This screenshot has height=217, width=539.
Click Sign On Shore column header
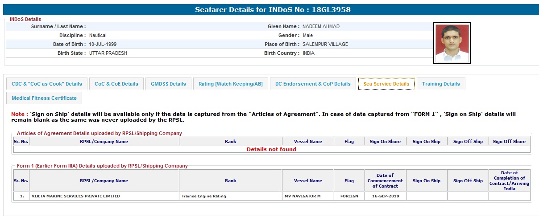coord(385,142)
